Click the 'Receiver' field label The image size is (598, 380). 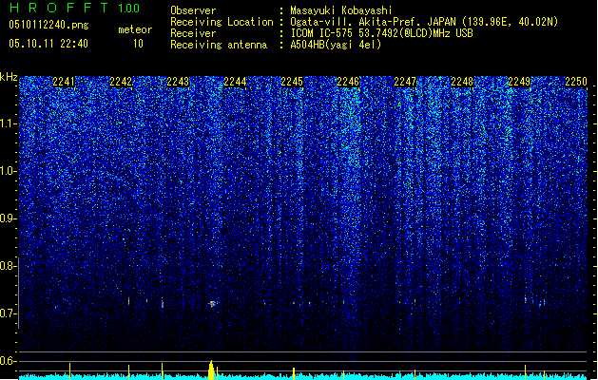[193, 33]
